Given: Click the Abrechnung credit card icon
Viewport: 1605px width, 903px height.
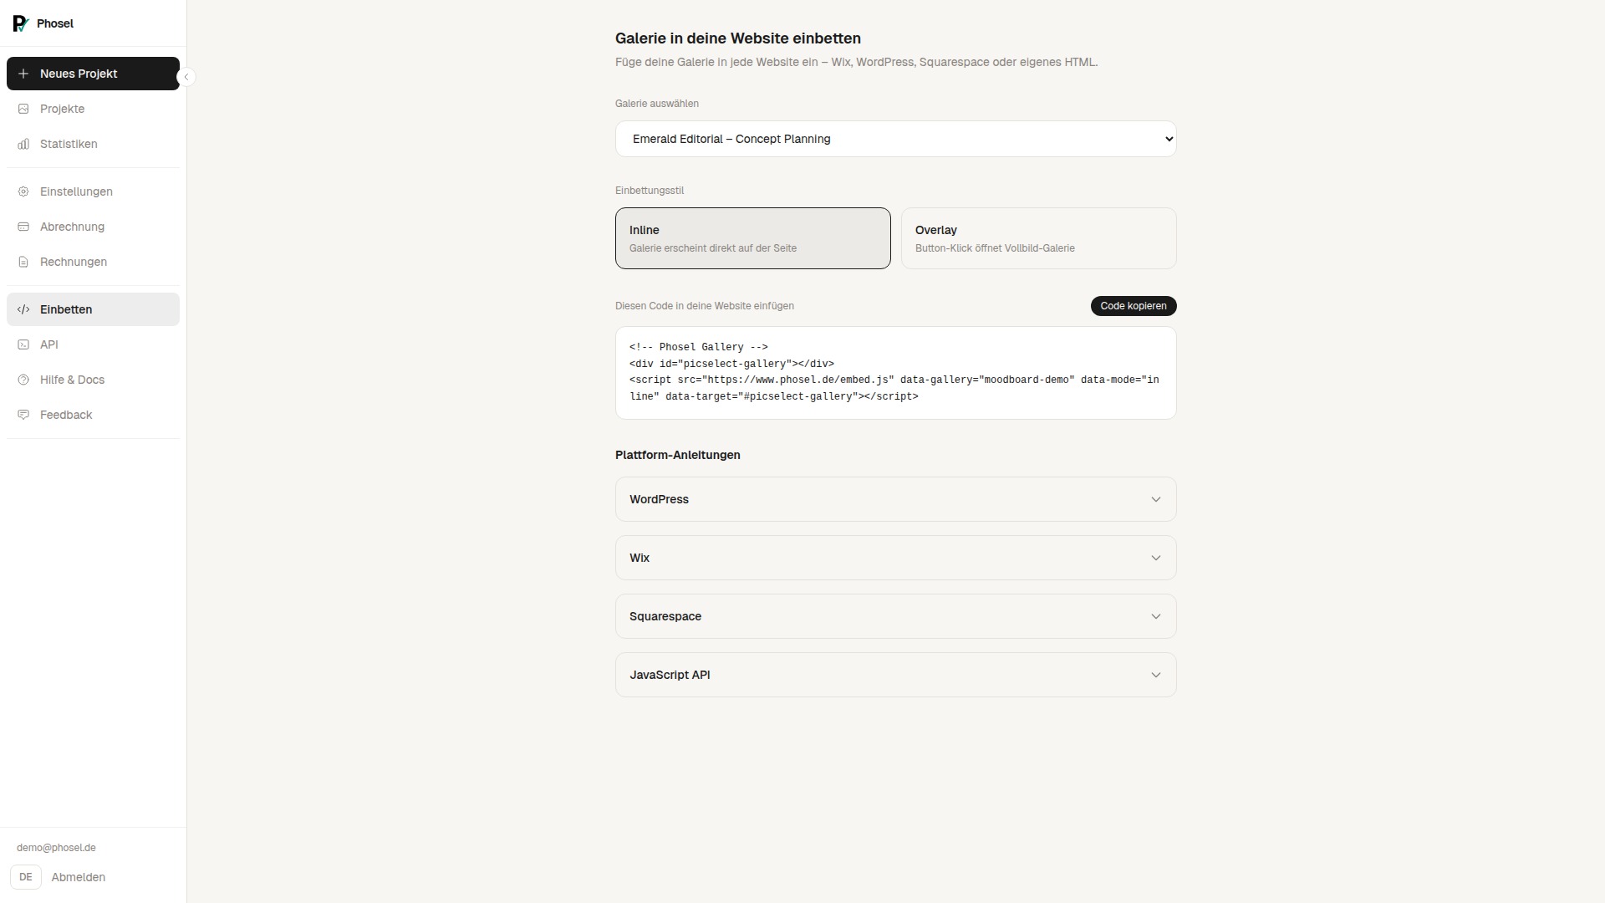Looking at the screenshot, I should (23, 227).
